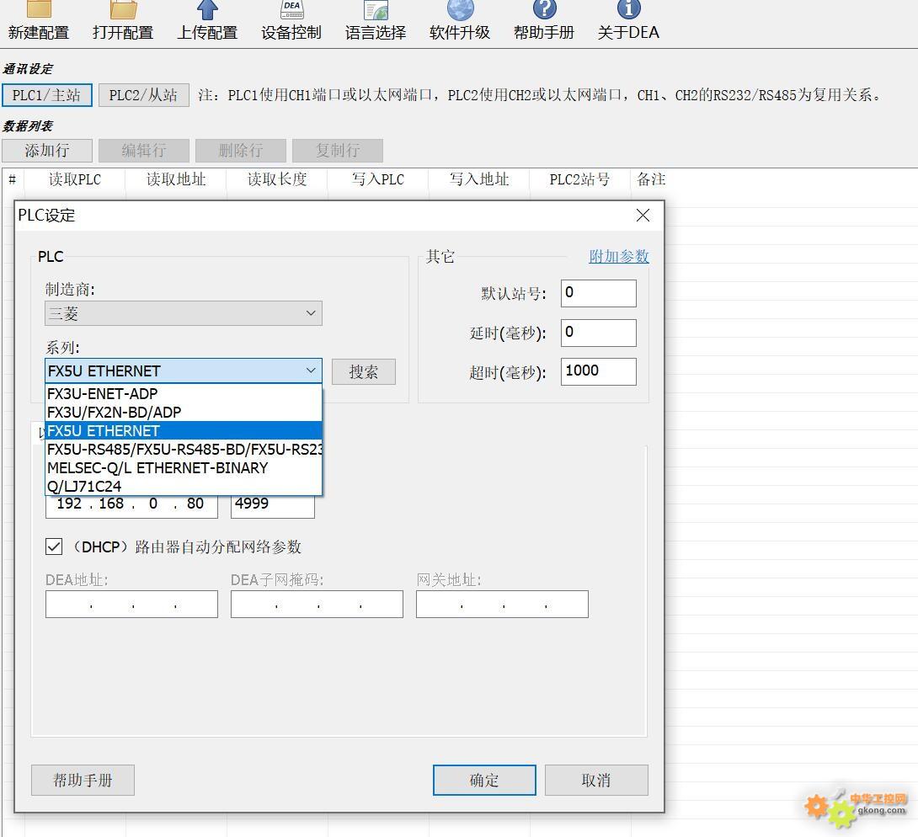Open 设备控制 DEA device icon
Screen dimensions: 918x837
click(x=291, y=9)
